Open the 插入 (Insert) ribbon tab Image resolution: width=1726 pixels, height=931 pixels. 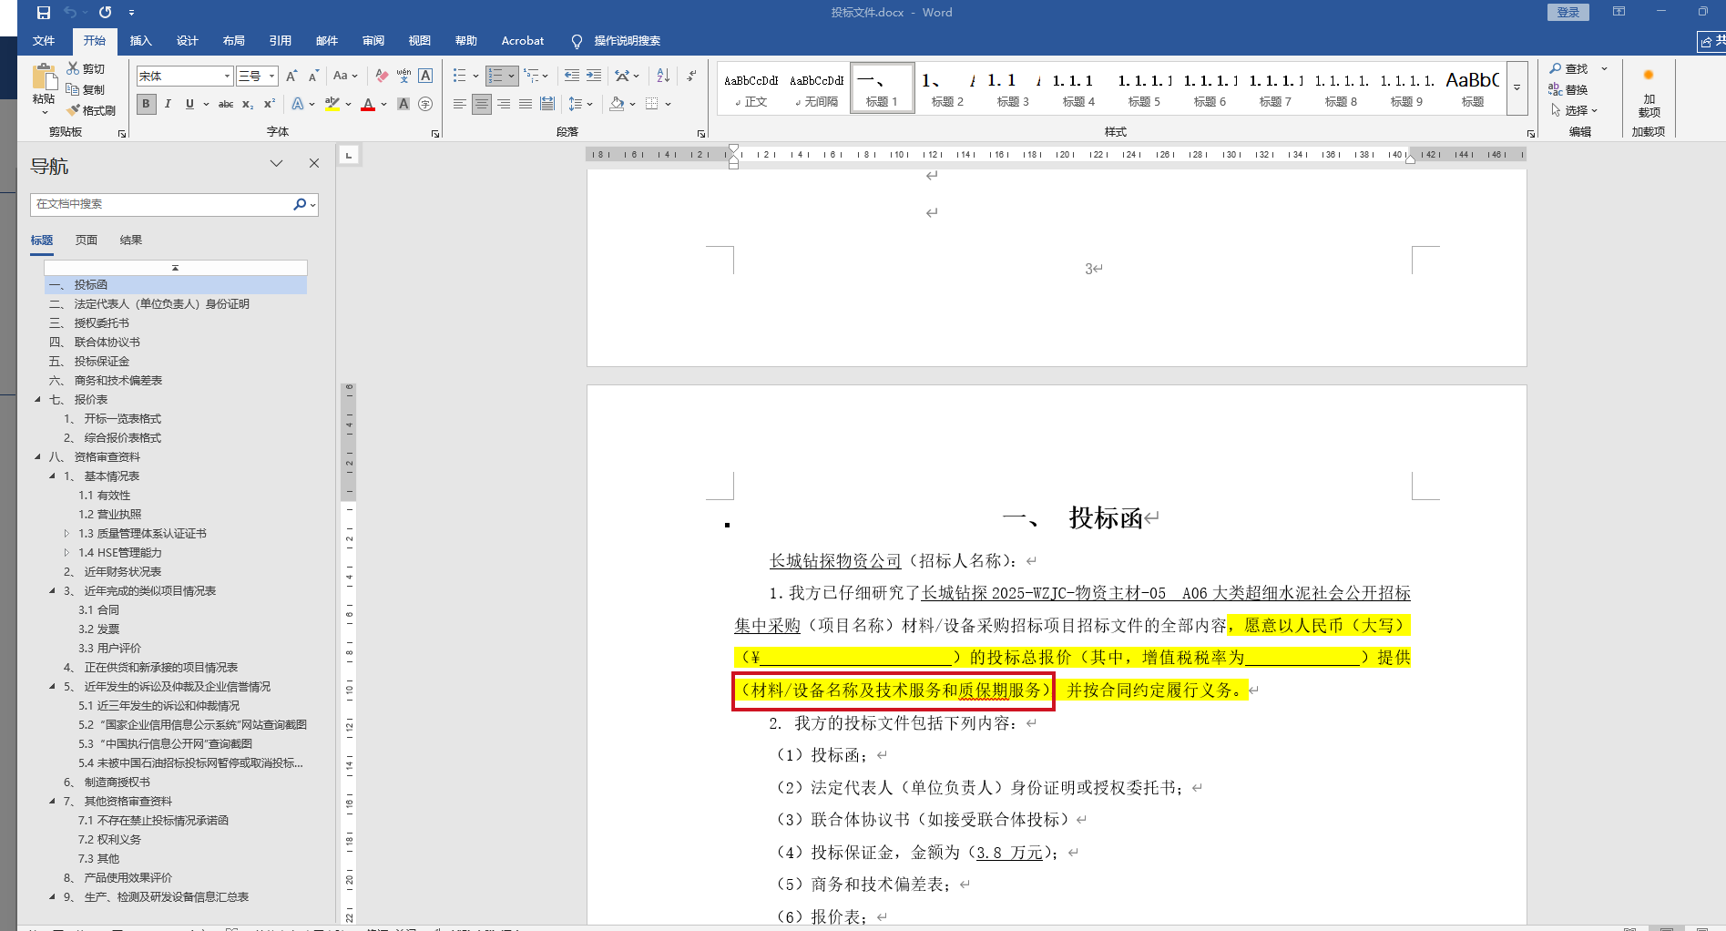click(x=140, y=41)
